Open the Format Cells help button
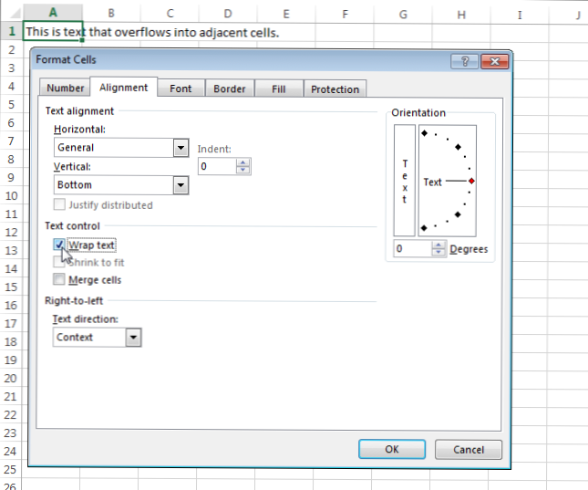Viewport: 588px width, 490px height. pyautogui.click(x=465, y=61)
